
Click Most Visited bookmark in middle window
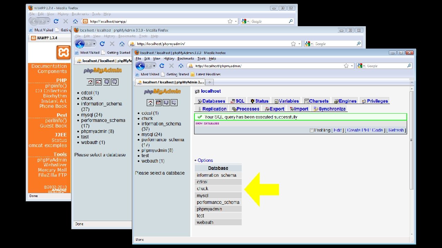(x=87, y=53)
